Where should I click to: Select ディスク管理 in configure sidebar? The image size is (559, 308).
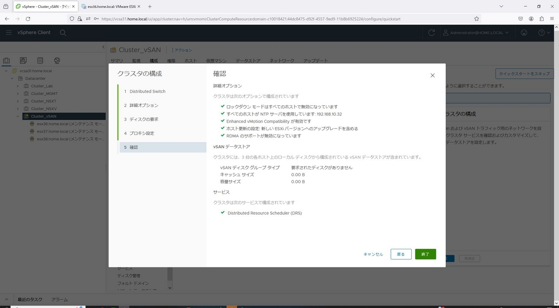point(129,276)
